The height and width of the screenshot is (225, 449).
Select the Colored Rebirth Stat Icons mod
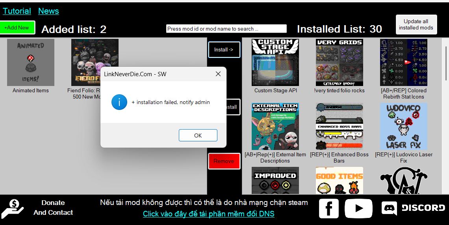[403, 62]
